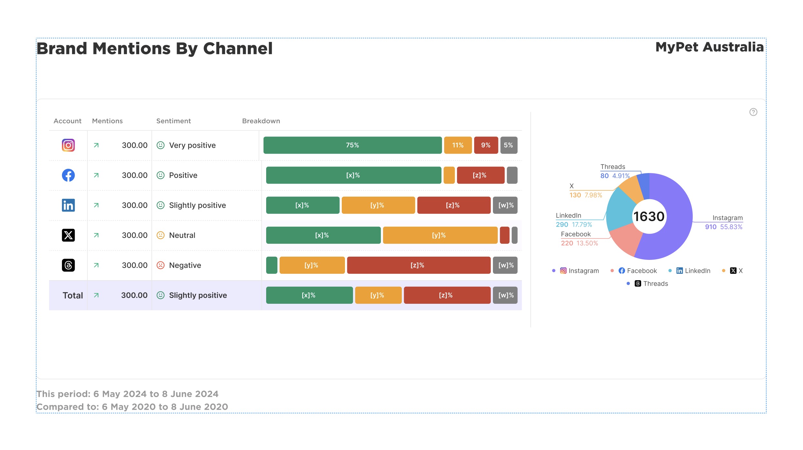
Task: Select the green 75% sentiment bar for Instagram
Action: coord(352,145)
